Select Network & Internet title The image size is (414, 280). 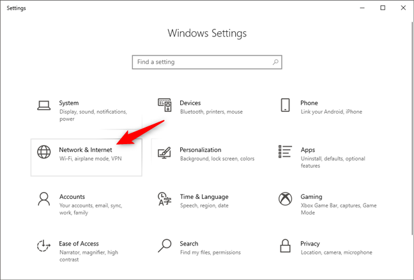[x=85, y=150]
